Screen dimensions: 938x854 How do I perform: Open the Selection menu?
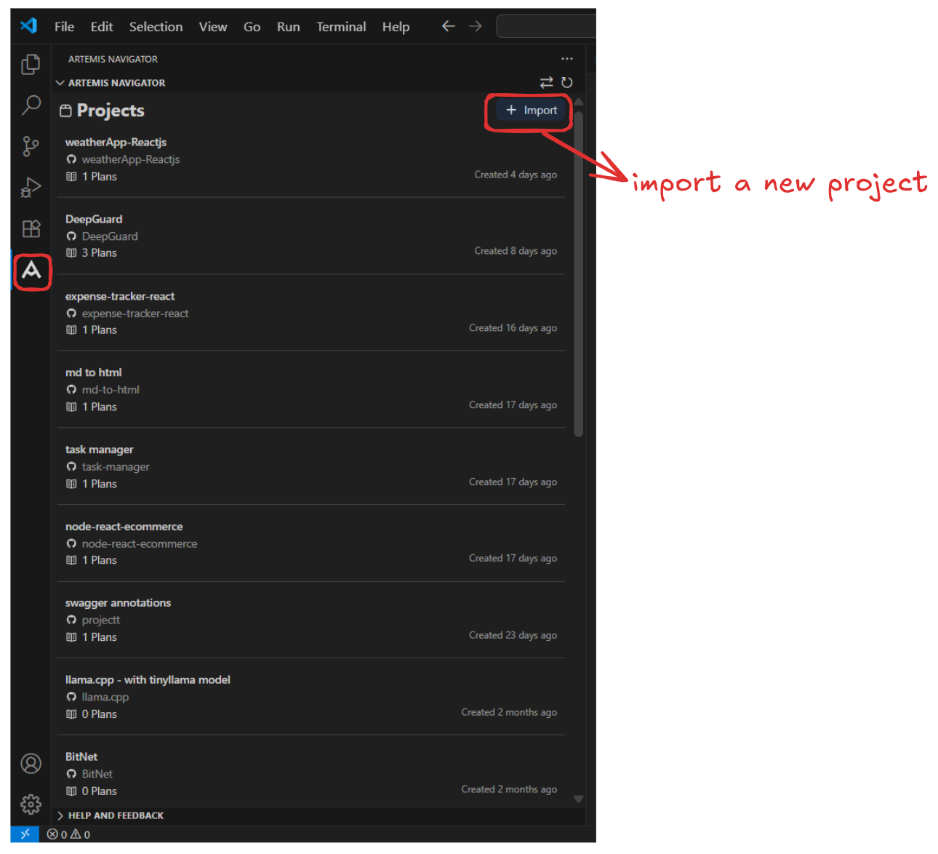(156, 27)
